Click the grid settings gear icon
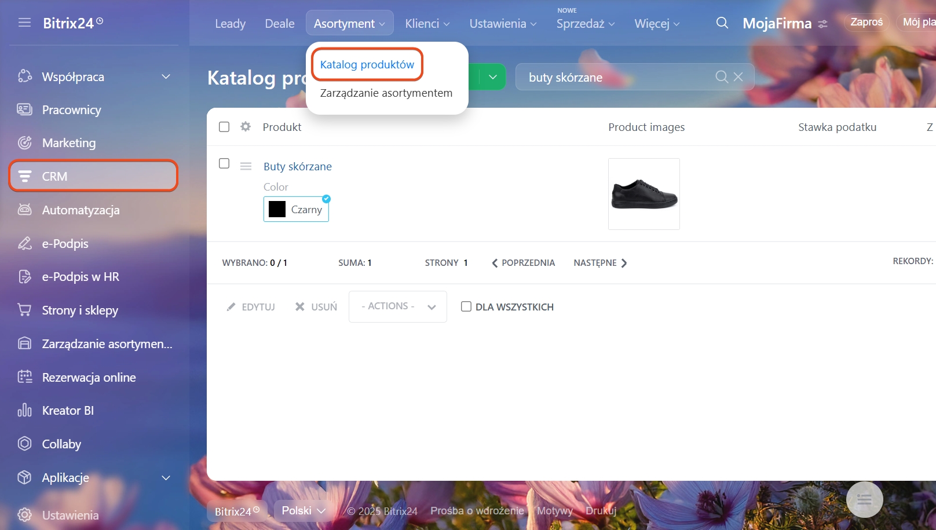 pos(246,127)
